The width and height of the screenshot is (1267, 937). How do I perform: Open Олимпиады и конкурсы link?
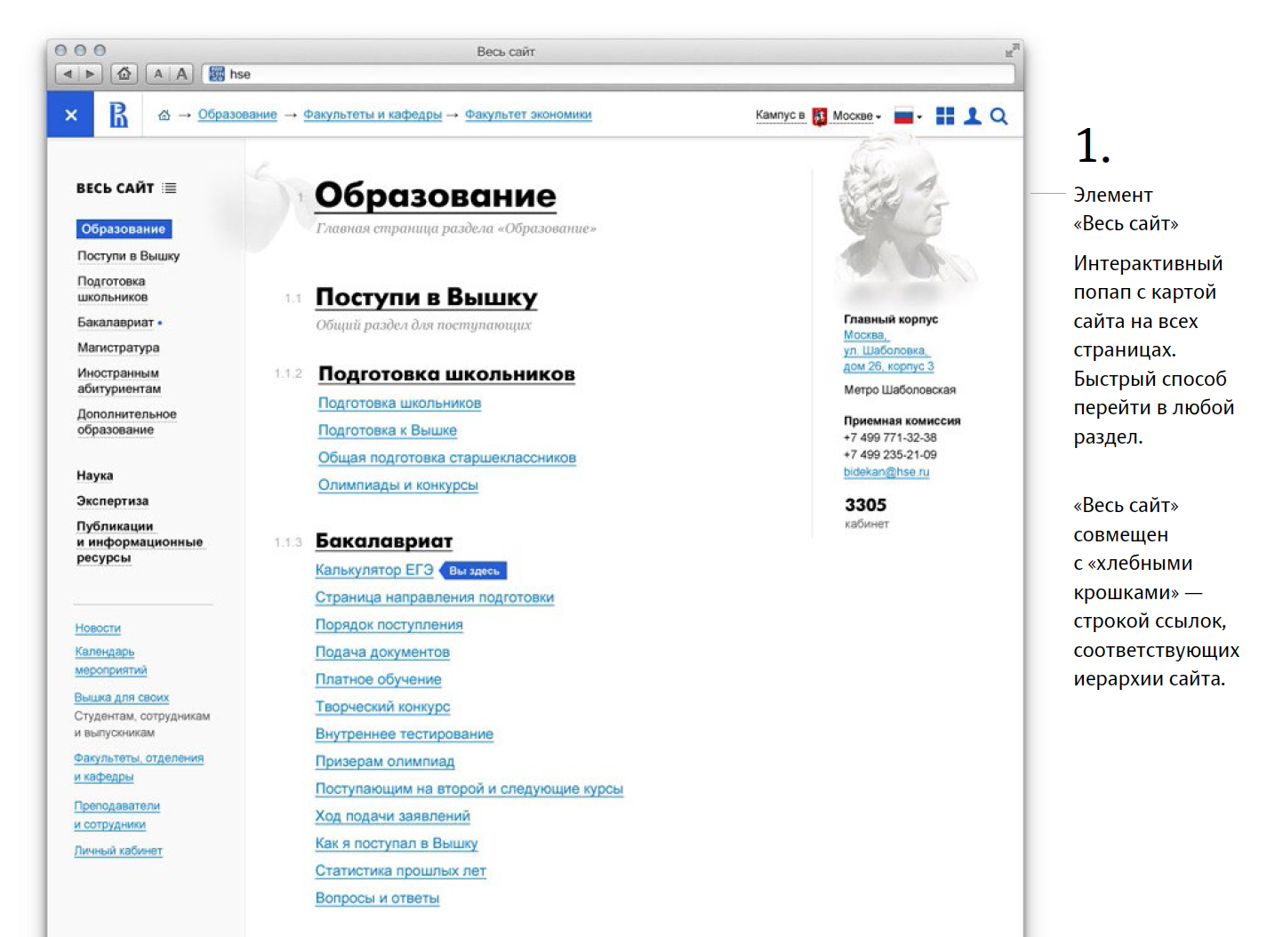click(398, 485)
